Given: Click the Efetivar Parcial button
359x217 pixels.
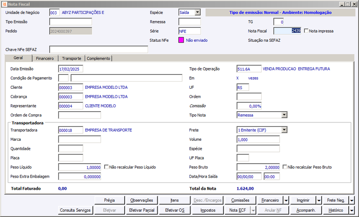Looking at the screenshot, I should coord(142,210).
